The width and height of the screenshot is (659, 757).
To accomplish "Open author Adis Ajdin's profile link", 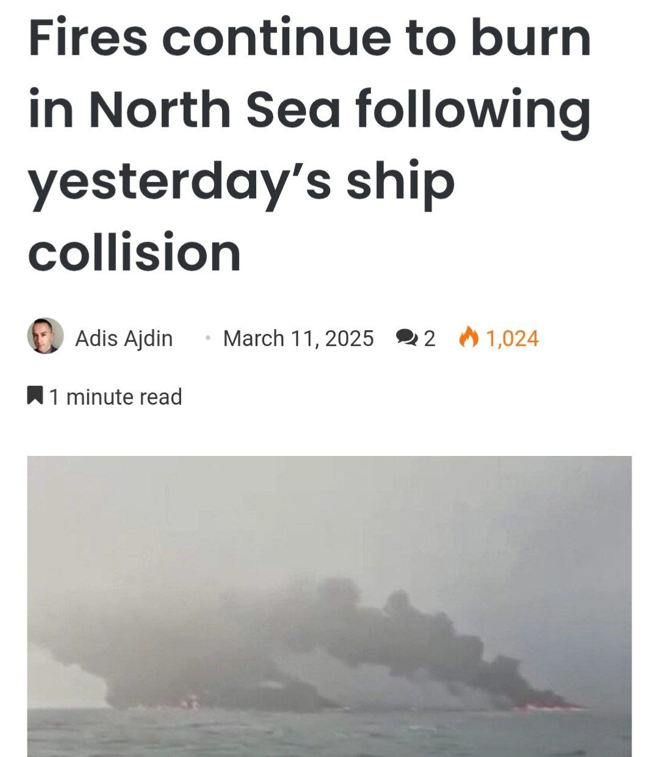I will click(x=124, y=338).
